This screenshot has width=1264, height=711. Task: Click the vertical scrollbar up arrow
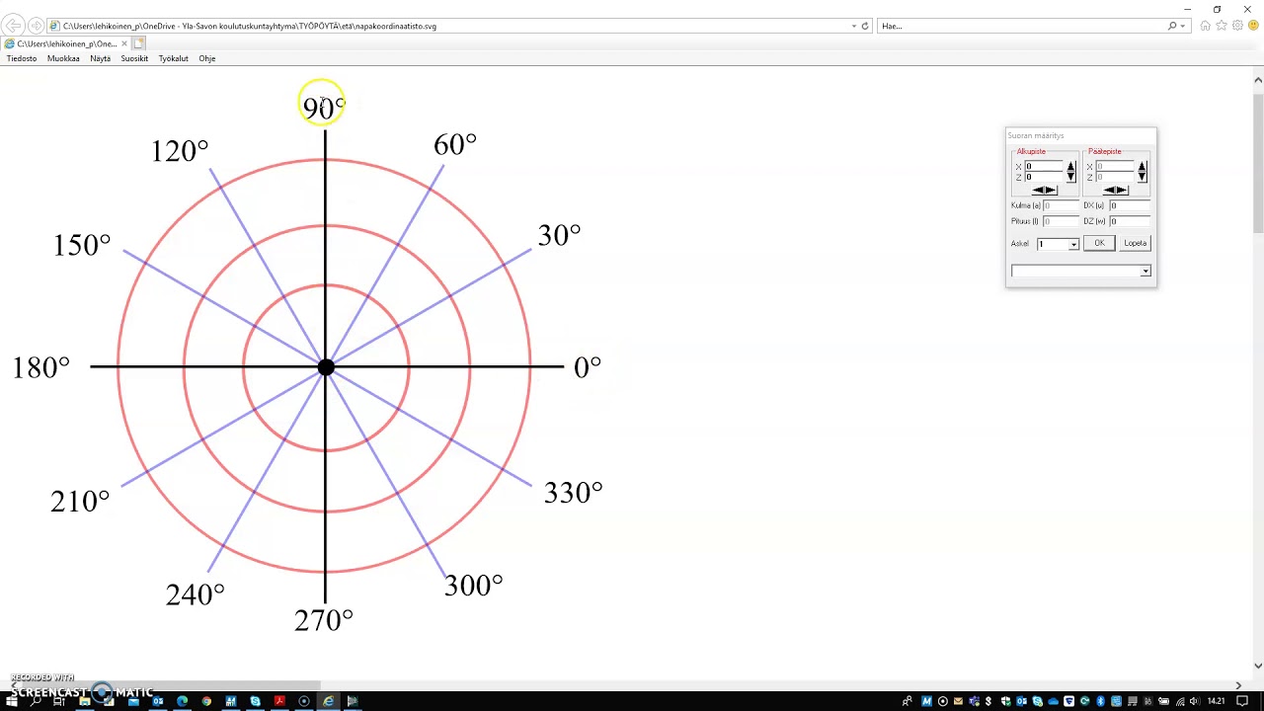pyautogui.click(x=1257, y=80)
